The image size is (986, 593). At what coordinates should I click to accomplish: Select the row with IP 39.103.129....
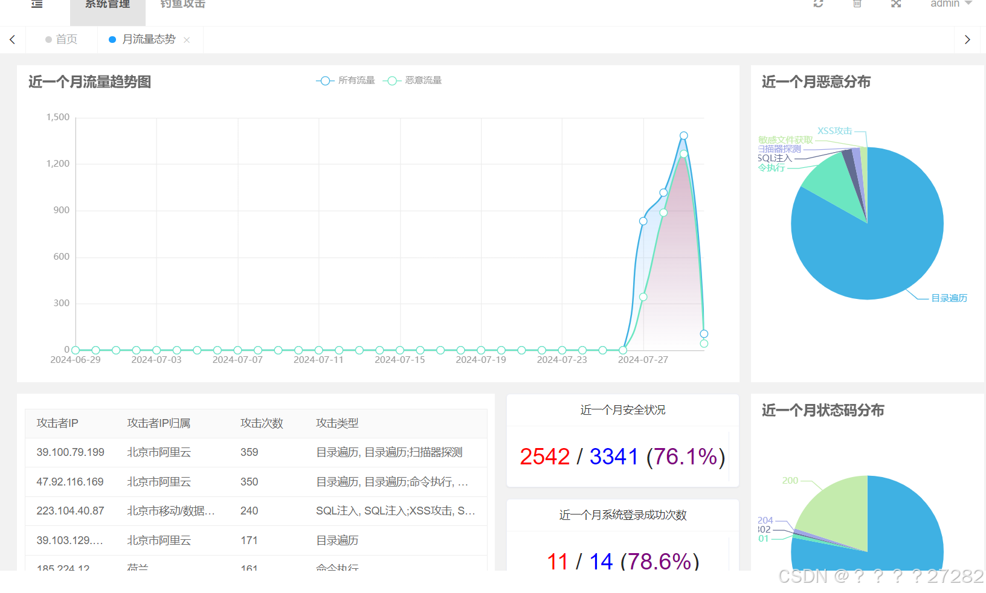click(x=256, y=540)
